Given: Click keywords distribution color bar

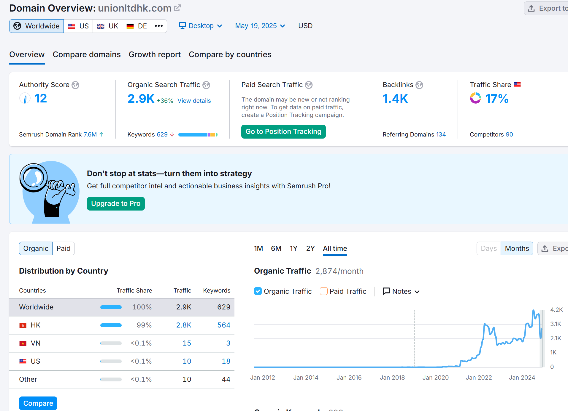Looking at the screenshot, I should tap(198, 134).
